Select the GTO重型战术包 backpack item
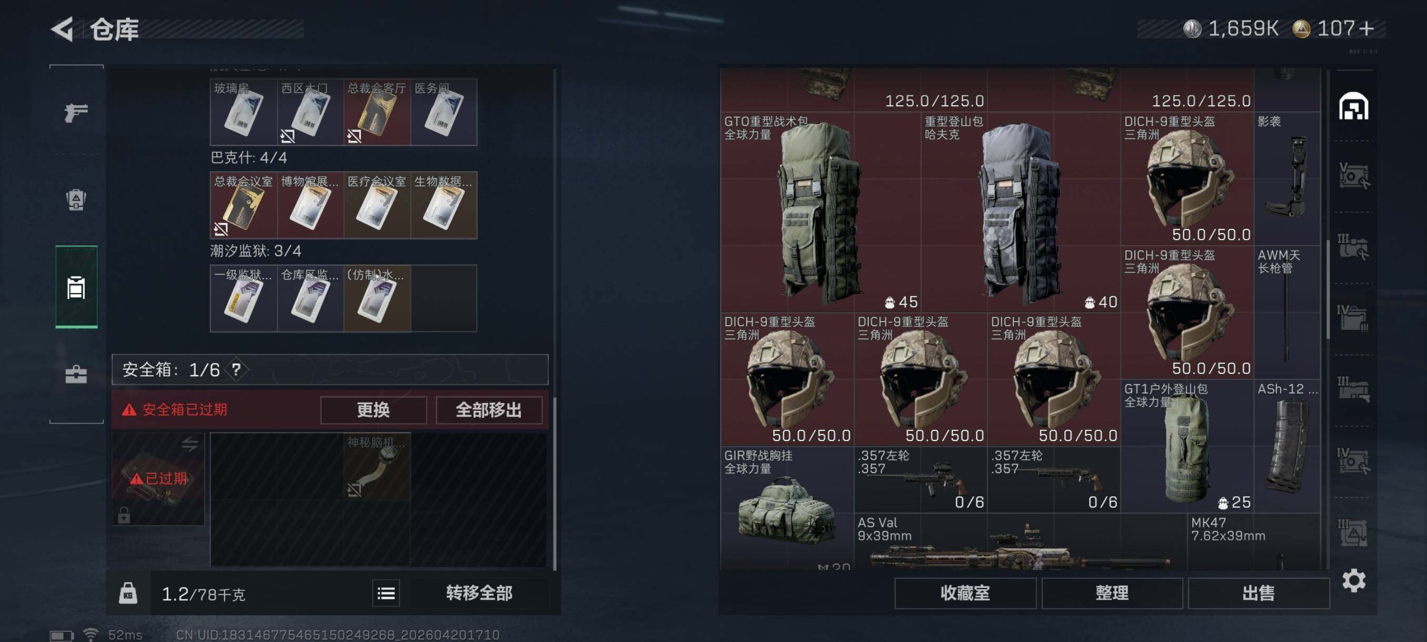The width and height of the screenshot is (1427, 642). pyautogui.click(x=820, y=213)
